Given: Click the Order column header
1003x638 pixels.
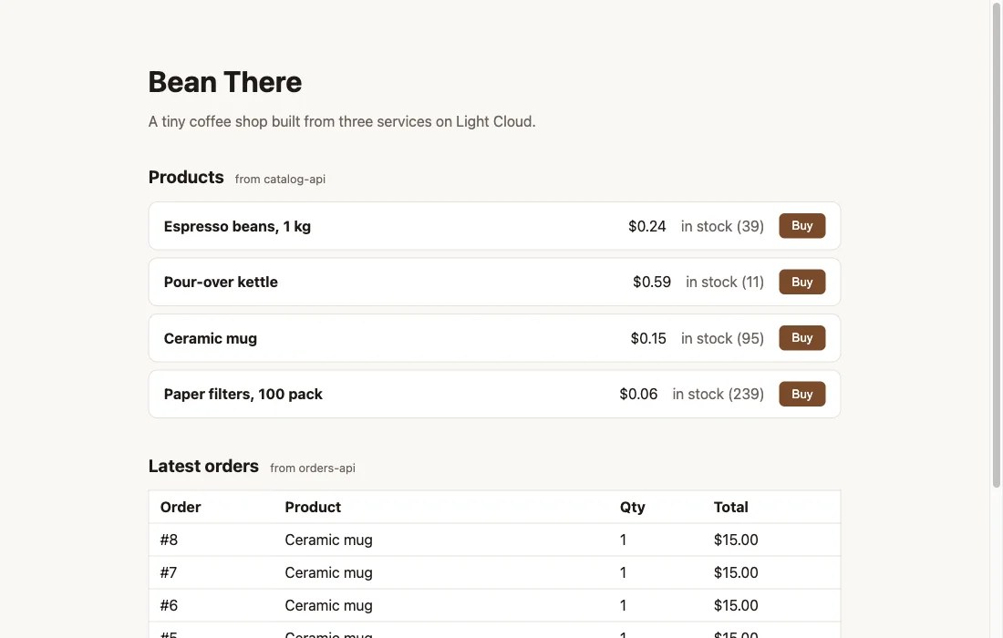Looking at the screenshot, I should (181, 507).
